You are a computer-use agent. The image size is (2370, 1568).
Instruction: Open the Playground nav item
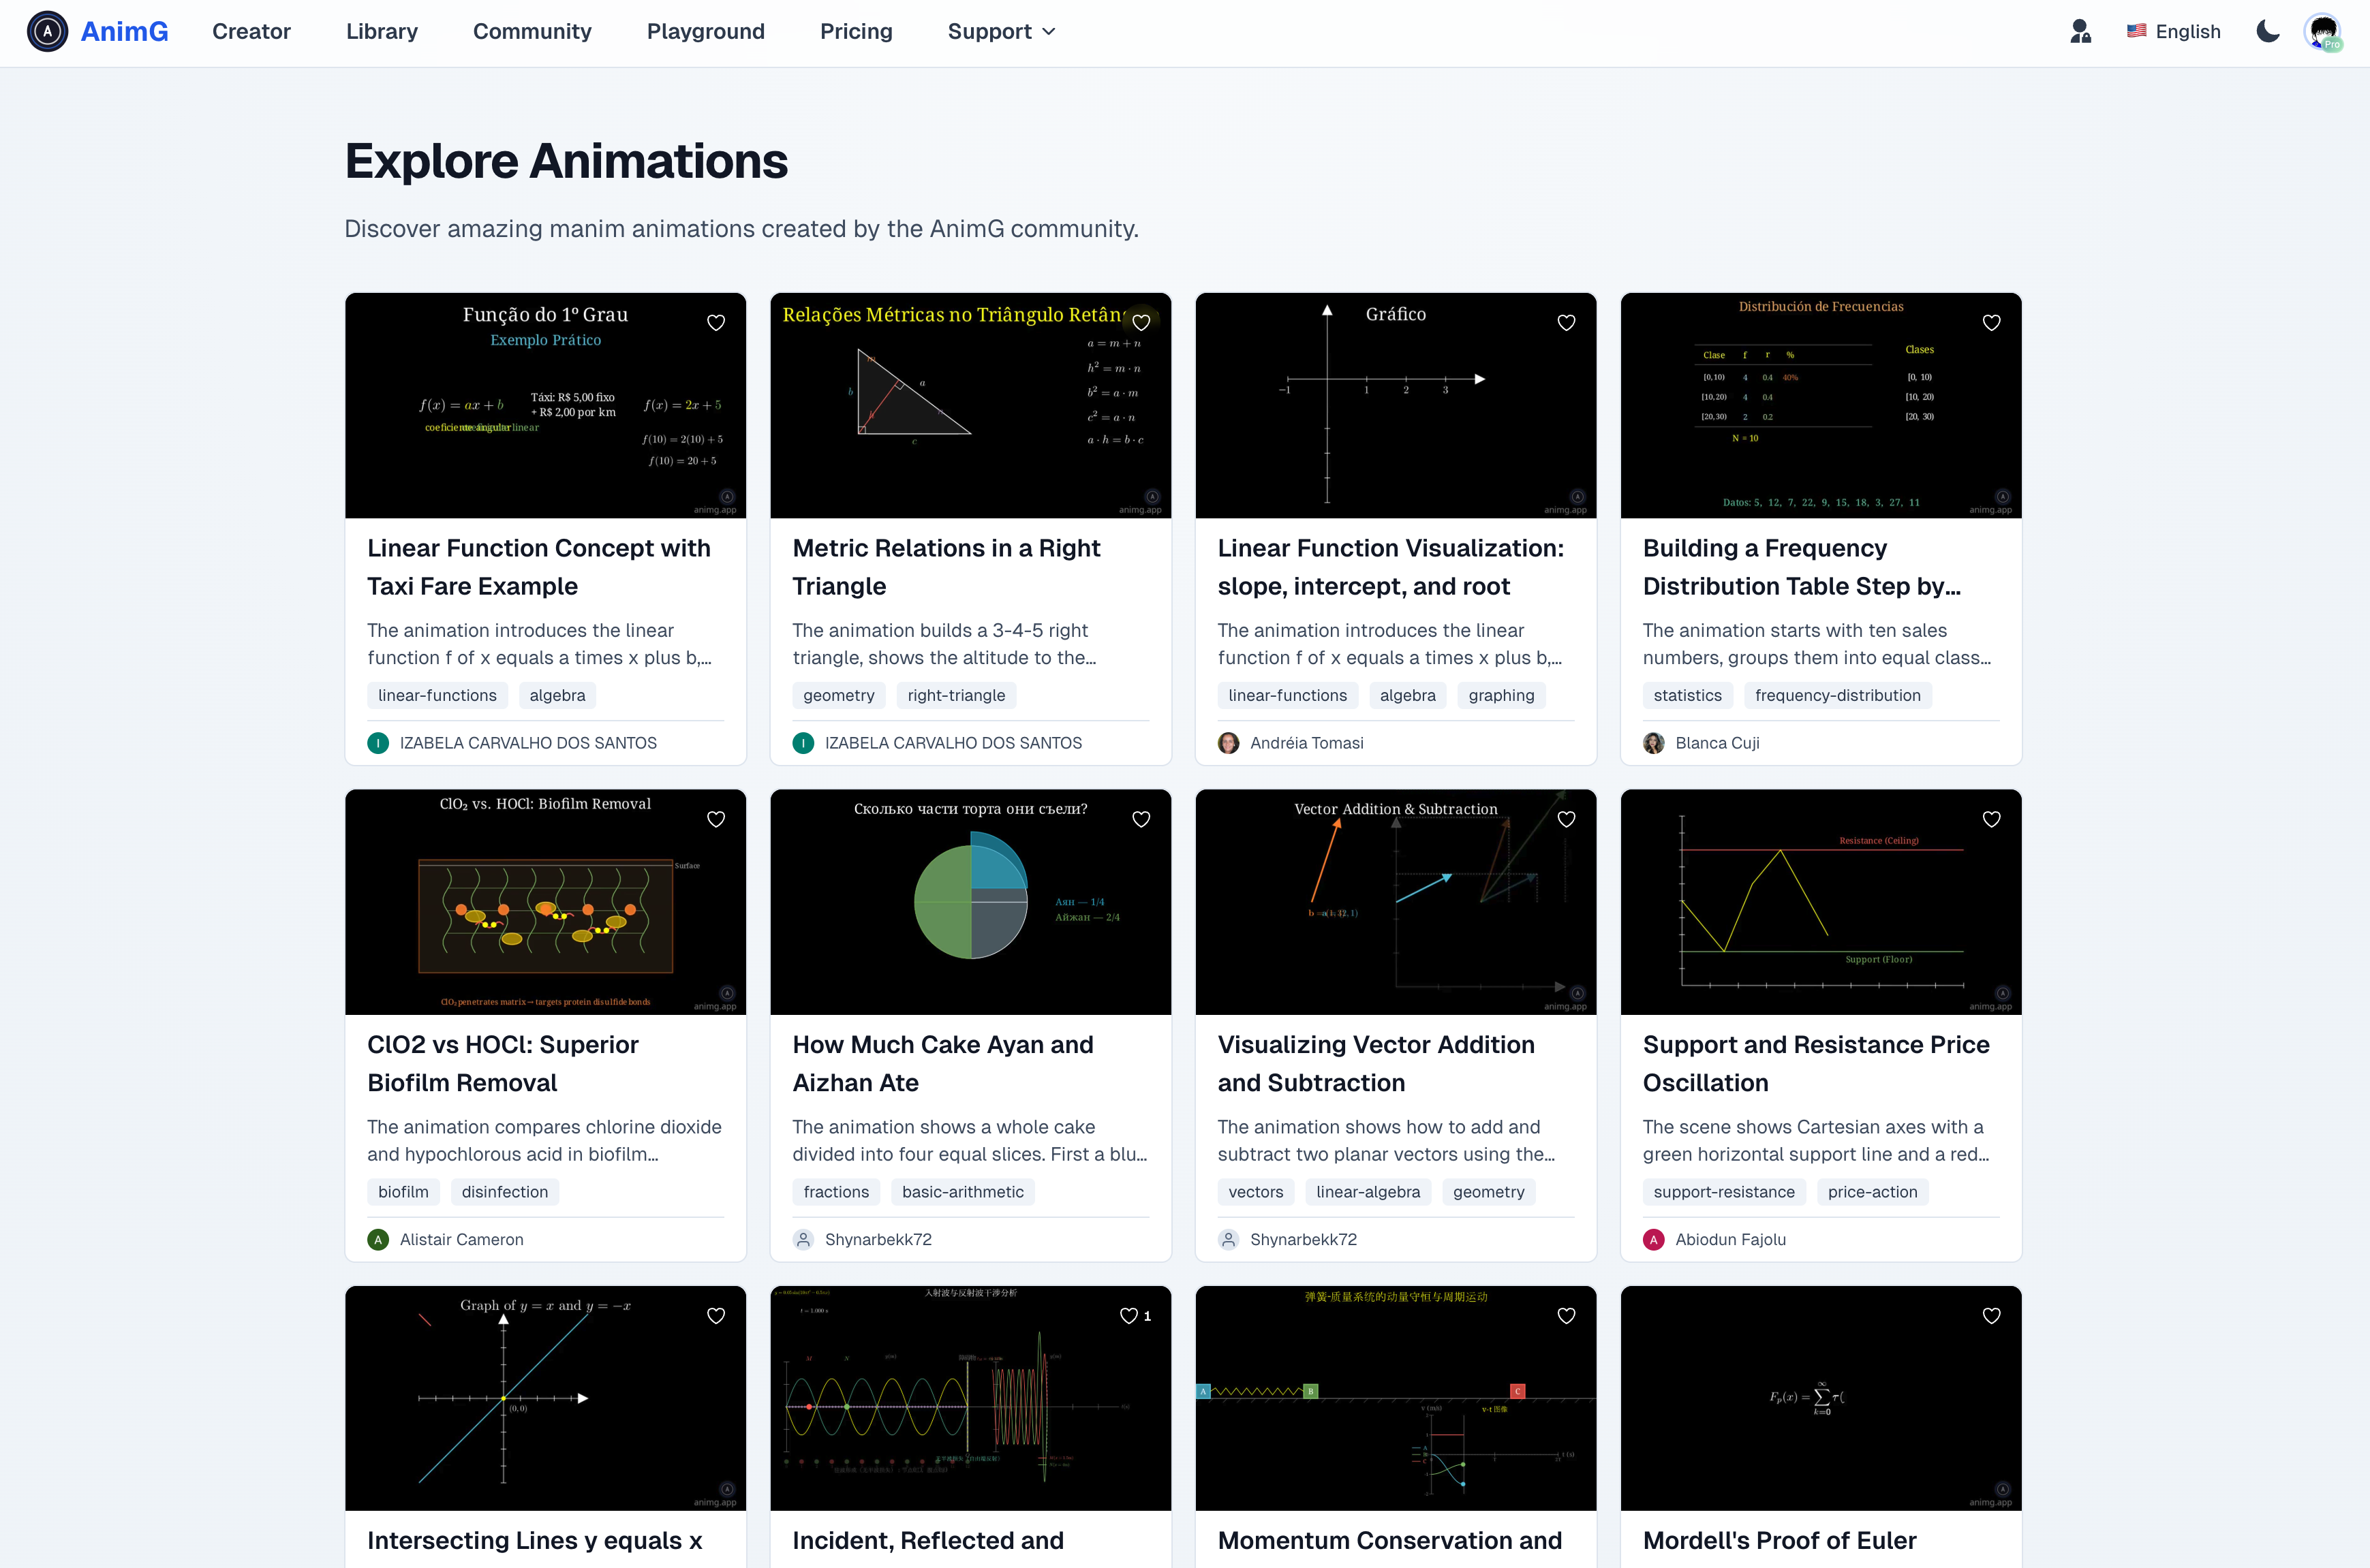(705, 32)
